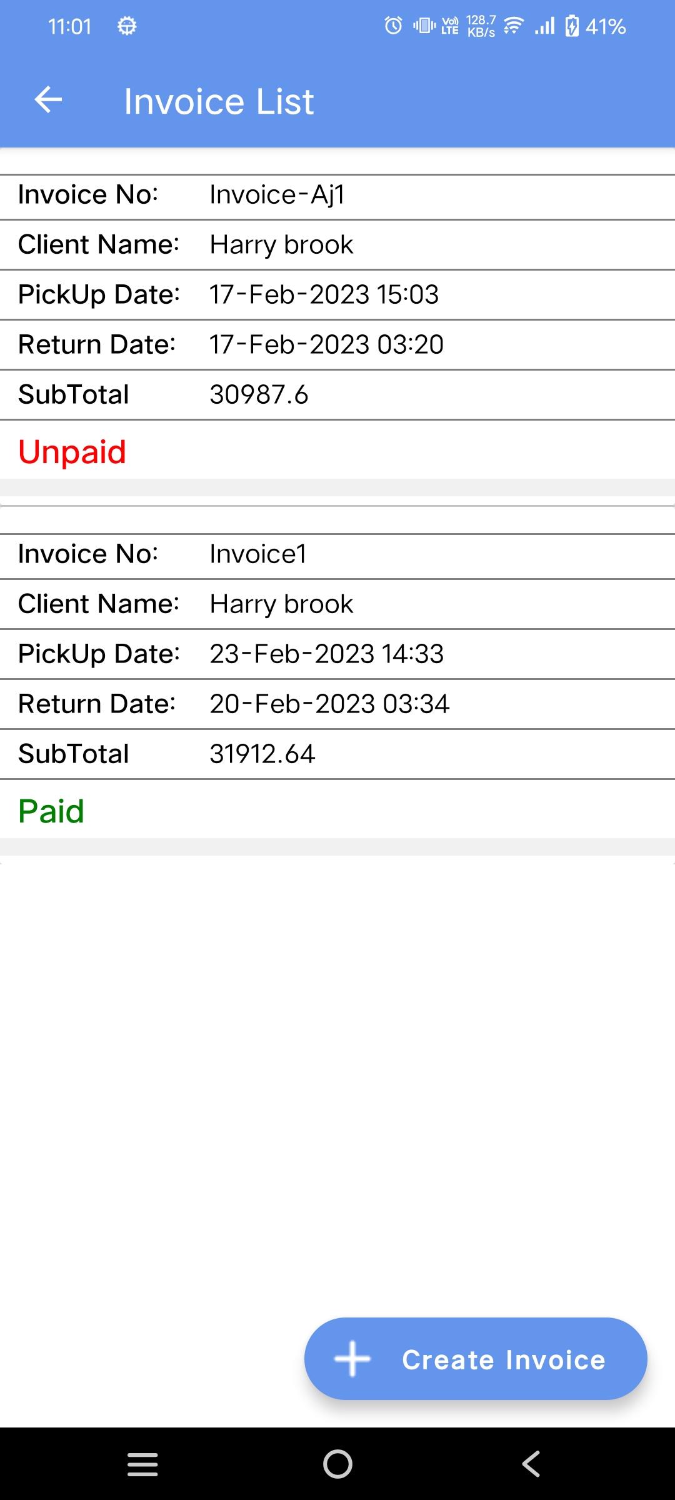Open the Paid invoice status
Screen dimensions: 675x1500
click(x=51, y=811)
